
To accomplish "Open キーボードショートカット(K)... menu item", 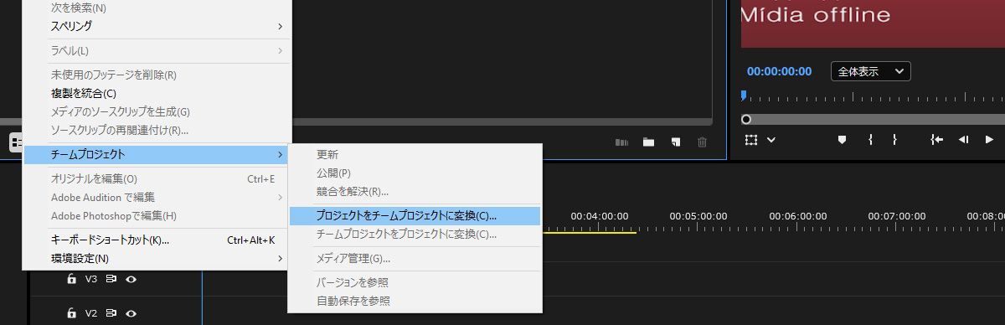I will tap(156, 240).
